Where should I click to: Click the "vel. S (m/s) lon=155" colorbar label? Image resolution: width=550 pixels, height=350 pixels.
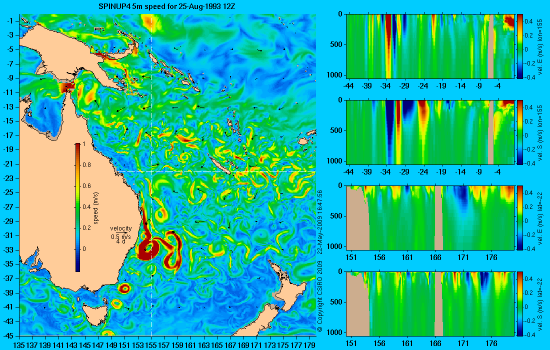540,133
